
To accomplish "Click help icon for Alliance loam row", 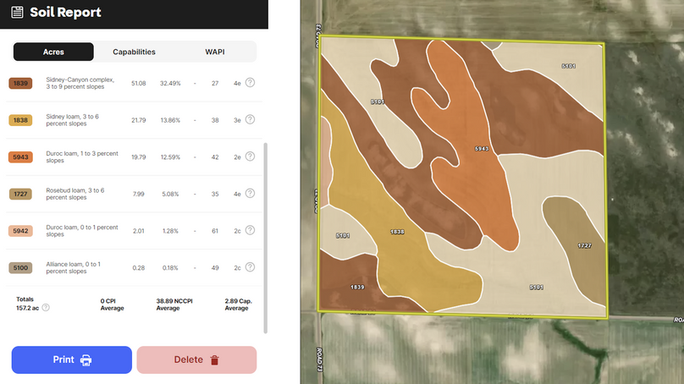I will 250,267.
